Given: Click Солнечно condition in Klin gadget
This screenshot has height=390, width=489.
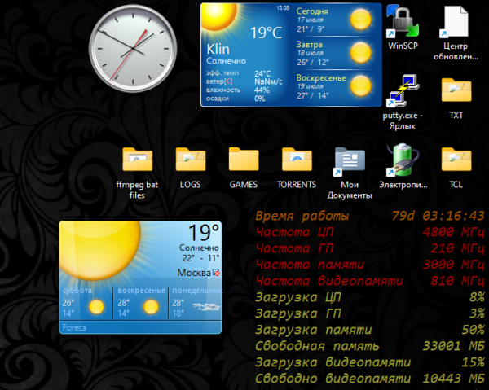Looking at the screenshot, I should [x=226, y=61].
